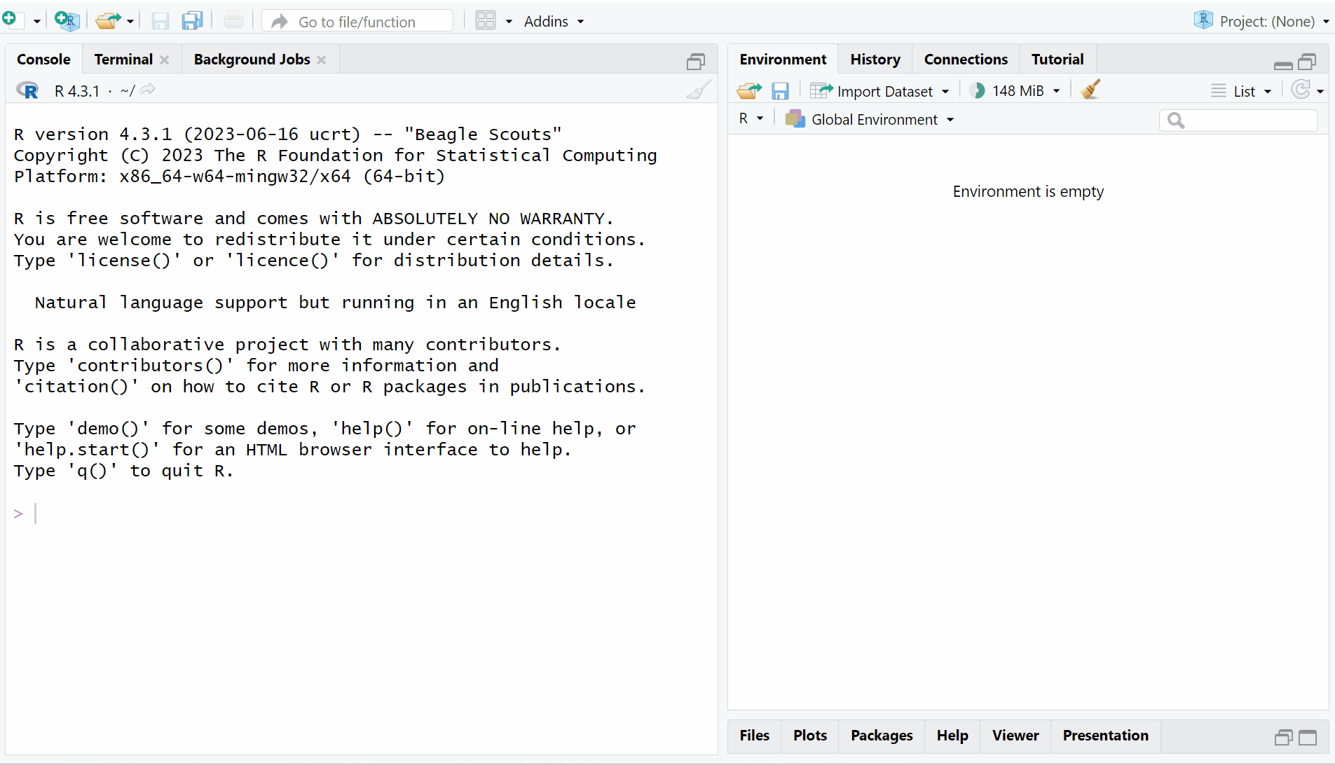Image resolution: width=1335 pixels, height=765 pixels.
Task: Expand the Addins dropdown
Action: (554, 22)
